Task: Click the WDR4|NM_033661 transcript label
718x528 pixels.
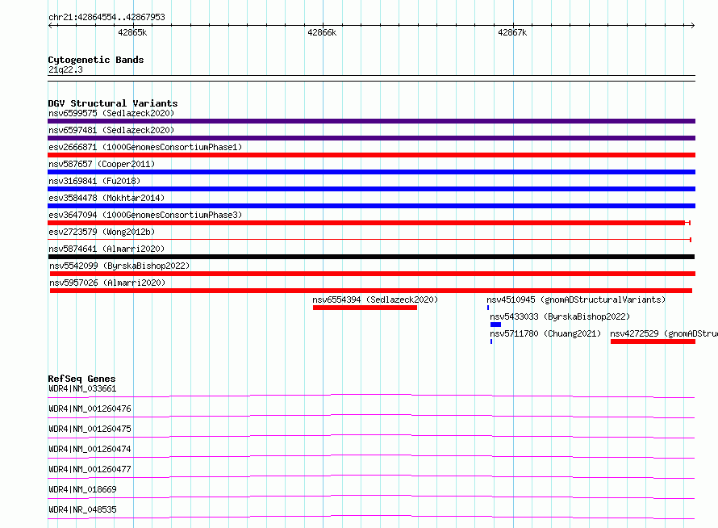Action: 82,388
